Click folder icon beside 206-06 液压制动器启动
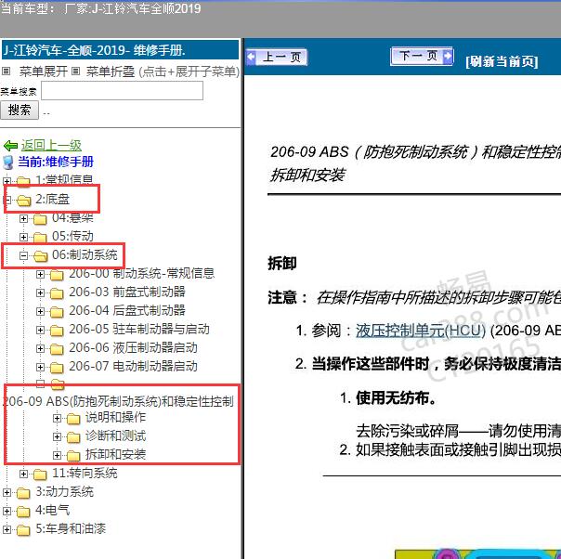561x559 pixels. pos(57,349)
